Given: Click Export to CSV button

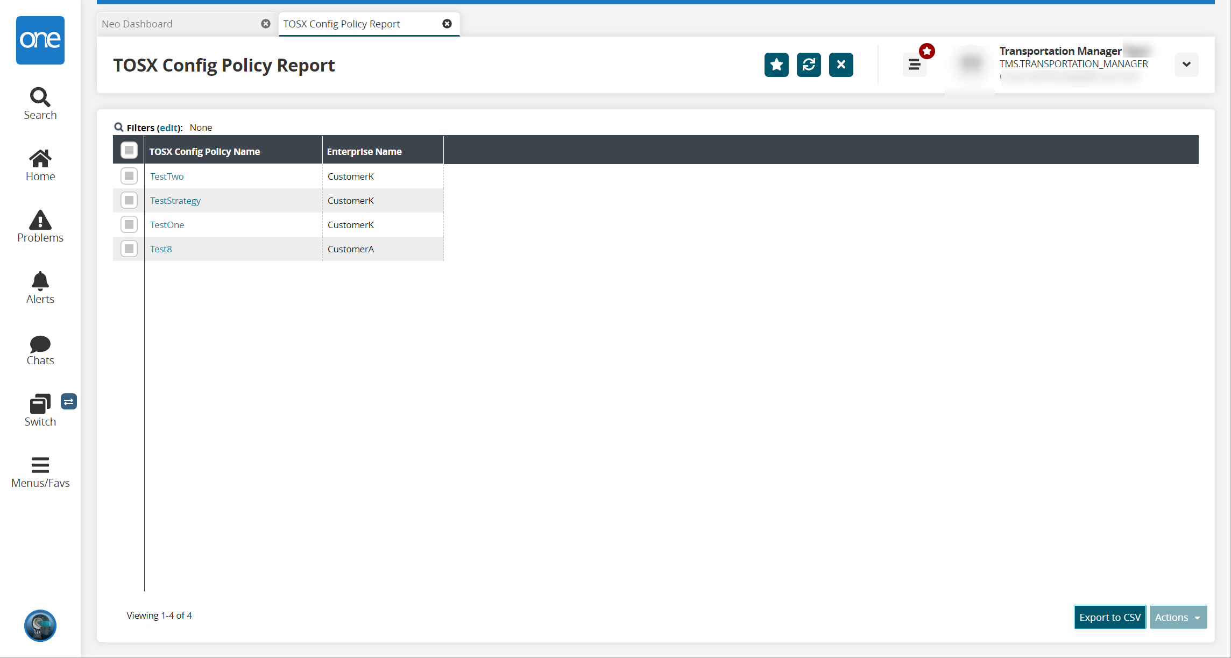Looking at the screenshot, I should [x=1109, y=617].
